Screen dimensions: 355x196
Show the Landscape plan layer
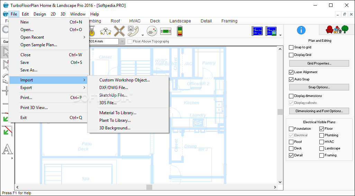click(321, 149)
